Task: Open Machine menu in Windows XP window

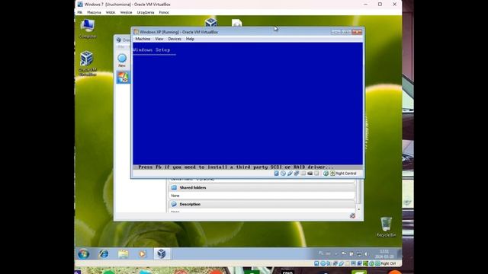Action: [x=143, y=39]
